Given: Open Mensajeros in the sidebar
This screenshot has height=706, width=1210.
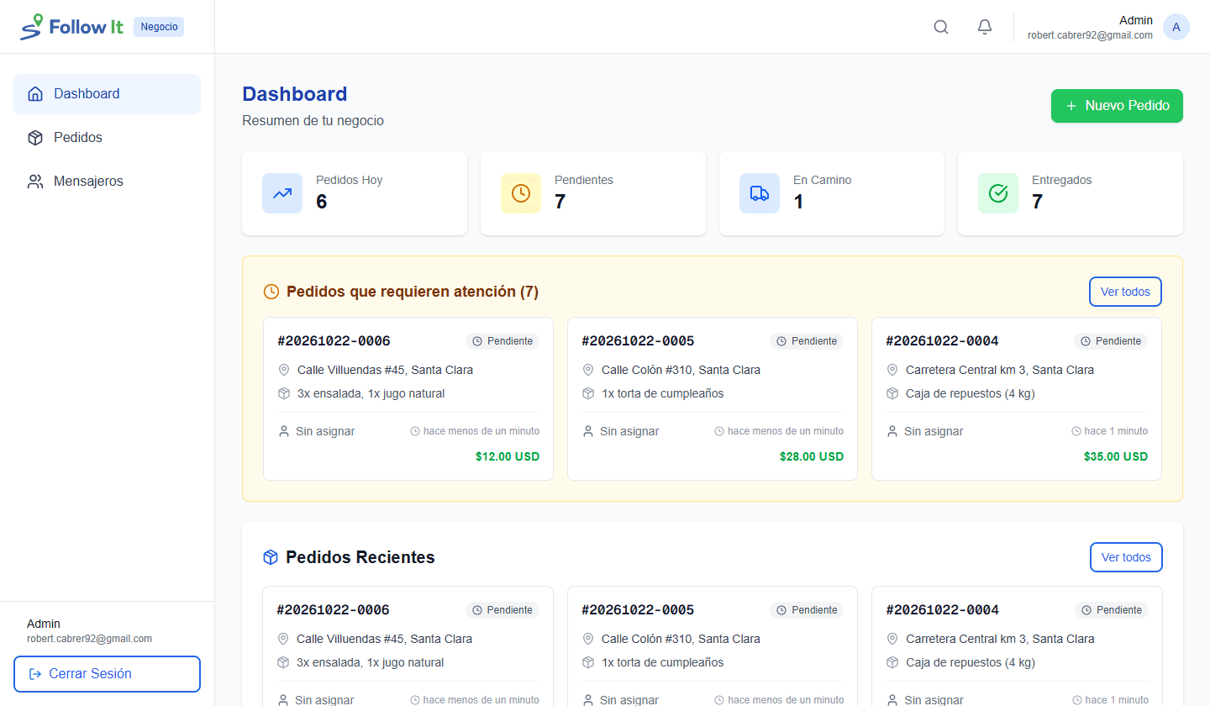Looking at the screenshot, I should tap(107, 182).
